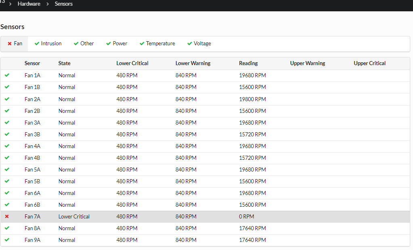The width and height of the screenshot is (413, 250).
Task: Click the green check icon on Intrusion tab
Action: (x=37, y=44)
